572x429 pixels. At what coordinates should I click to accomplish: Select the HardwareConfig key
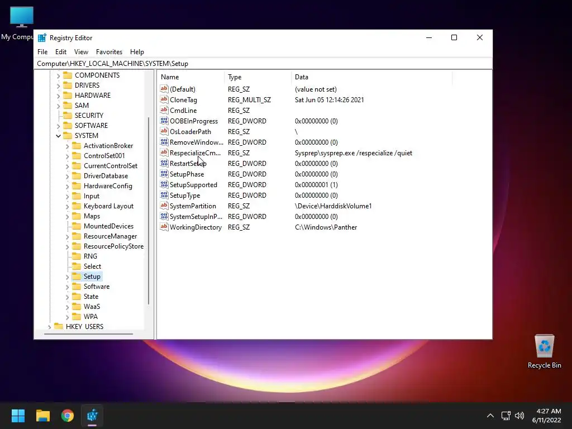tap(108, 185)
